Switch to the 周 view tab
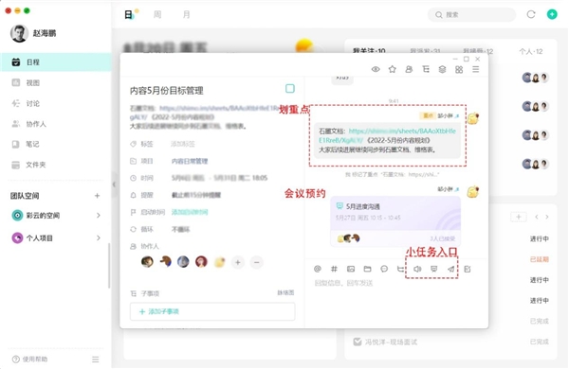The height and width of the screenshot is (369, 569). point(157,14)
